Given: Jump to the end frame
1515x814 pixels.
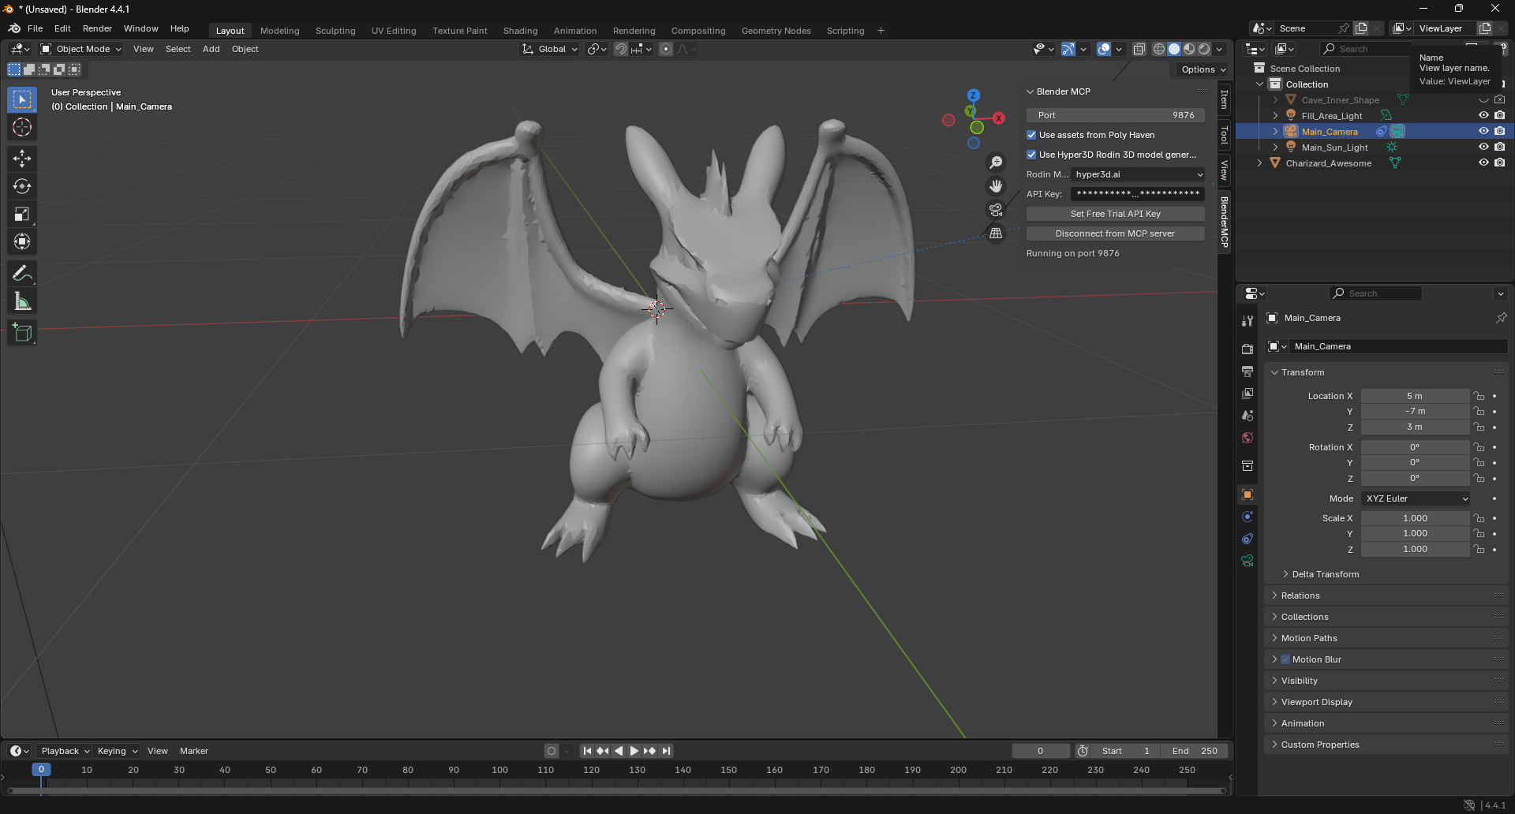Looking at the screenshot, I should click(666, 751).
